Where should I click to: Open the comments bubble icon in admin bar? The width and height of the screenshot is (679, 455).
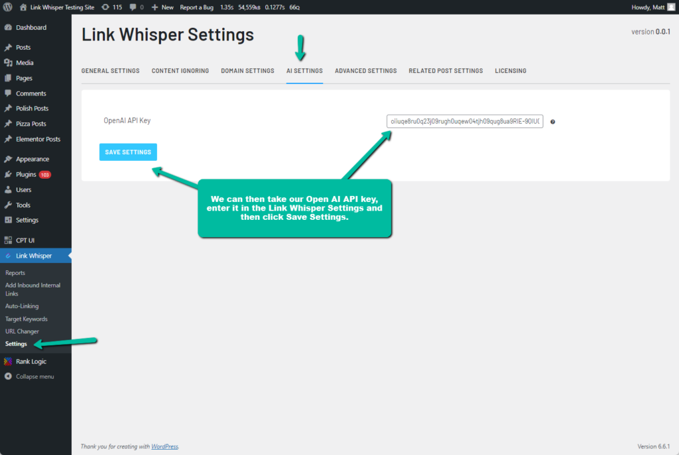(x=133, y=7)
